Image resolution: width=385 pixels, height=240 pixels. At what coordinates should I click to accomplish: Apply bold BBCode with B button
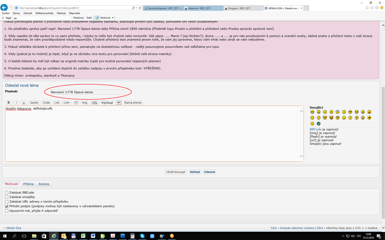click(8, 103)
